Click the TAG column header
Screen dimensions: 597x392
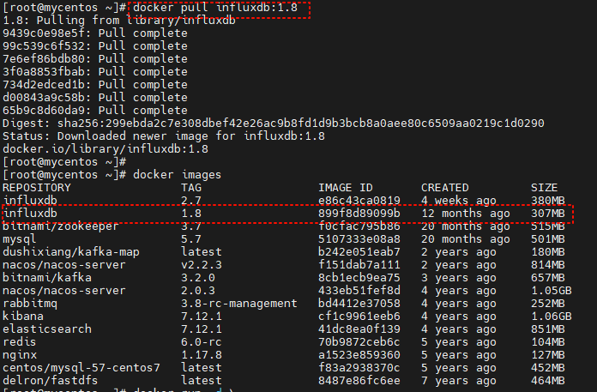[191, 188]
